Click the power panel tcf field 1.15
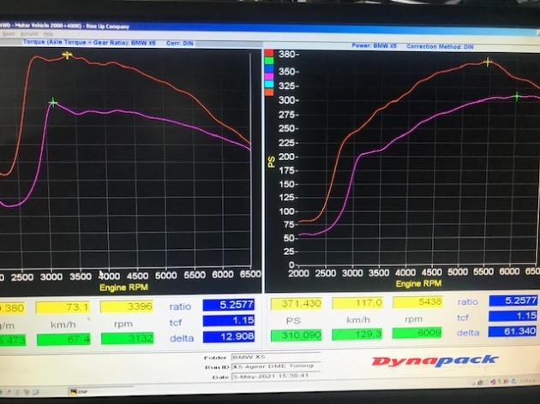The width and height of the screenshot is (540, 404). [x=513, y=316]
